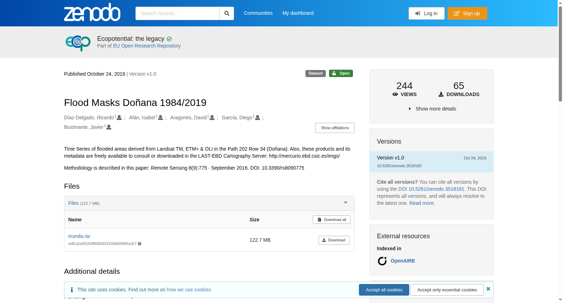Collapse the Files panel chevron

(x=346, y=202)
